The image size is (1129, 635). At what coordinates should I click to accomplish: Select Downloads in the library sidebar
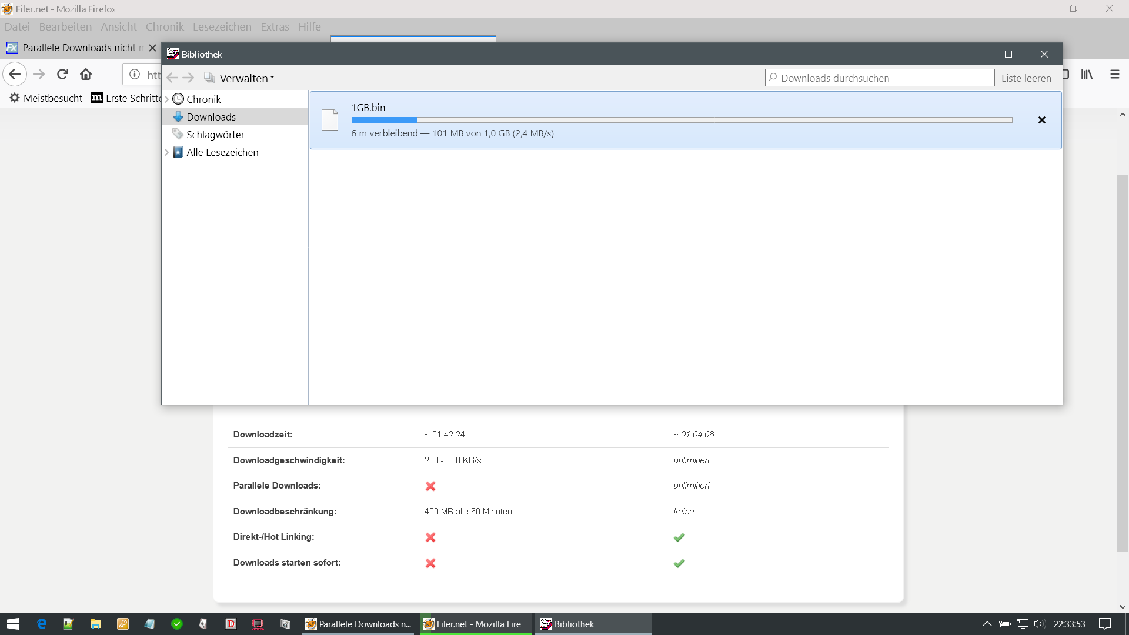click(211, 117)
